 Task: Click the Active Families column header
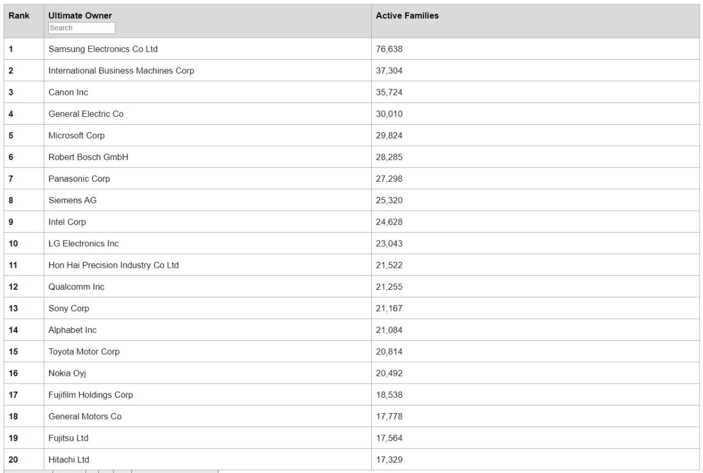407,16
